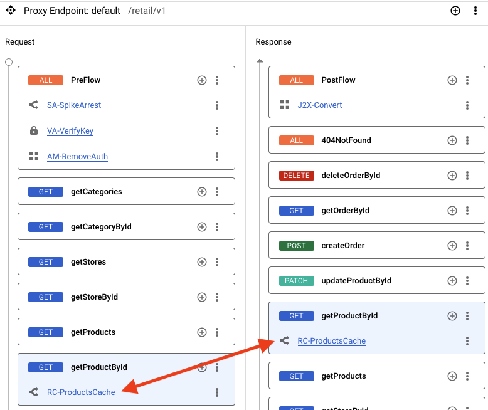Screen dimensions: 488x410
Task: Open the J2X-Convert policy
Action: tap(320, 105)
